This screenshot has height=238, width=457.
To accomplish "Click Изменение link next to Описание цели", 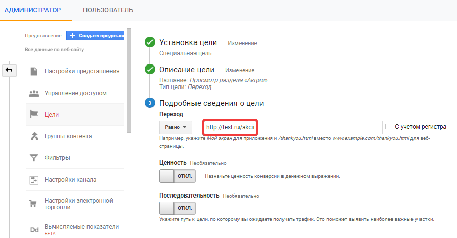I will (240, 70).
